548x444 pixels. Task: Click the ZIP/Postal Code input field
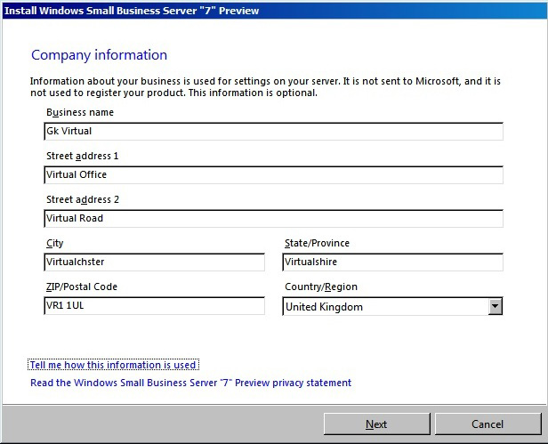point(154,306)
